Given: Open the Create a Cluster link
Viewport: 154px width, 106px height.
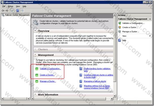Looking at the screenshot, I should [x=47, y=75].
